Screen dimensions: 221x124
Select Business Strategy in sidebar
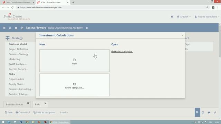point(18,54)
